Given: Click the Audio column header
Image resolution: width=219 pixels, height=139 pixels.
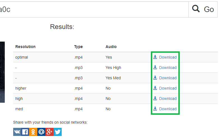Looking at the screenshot, I should click(x=111, y=47).
